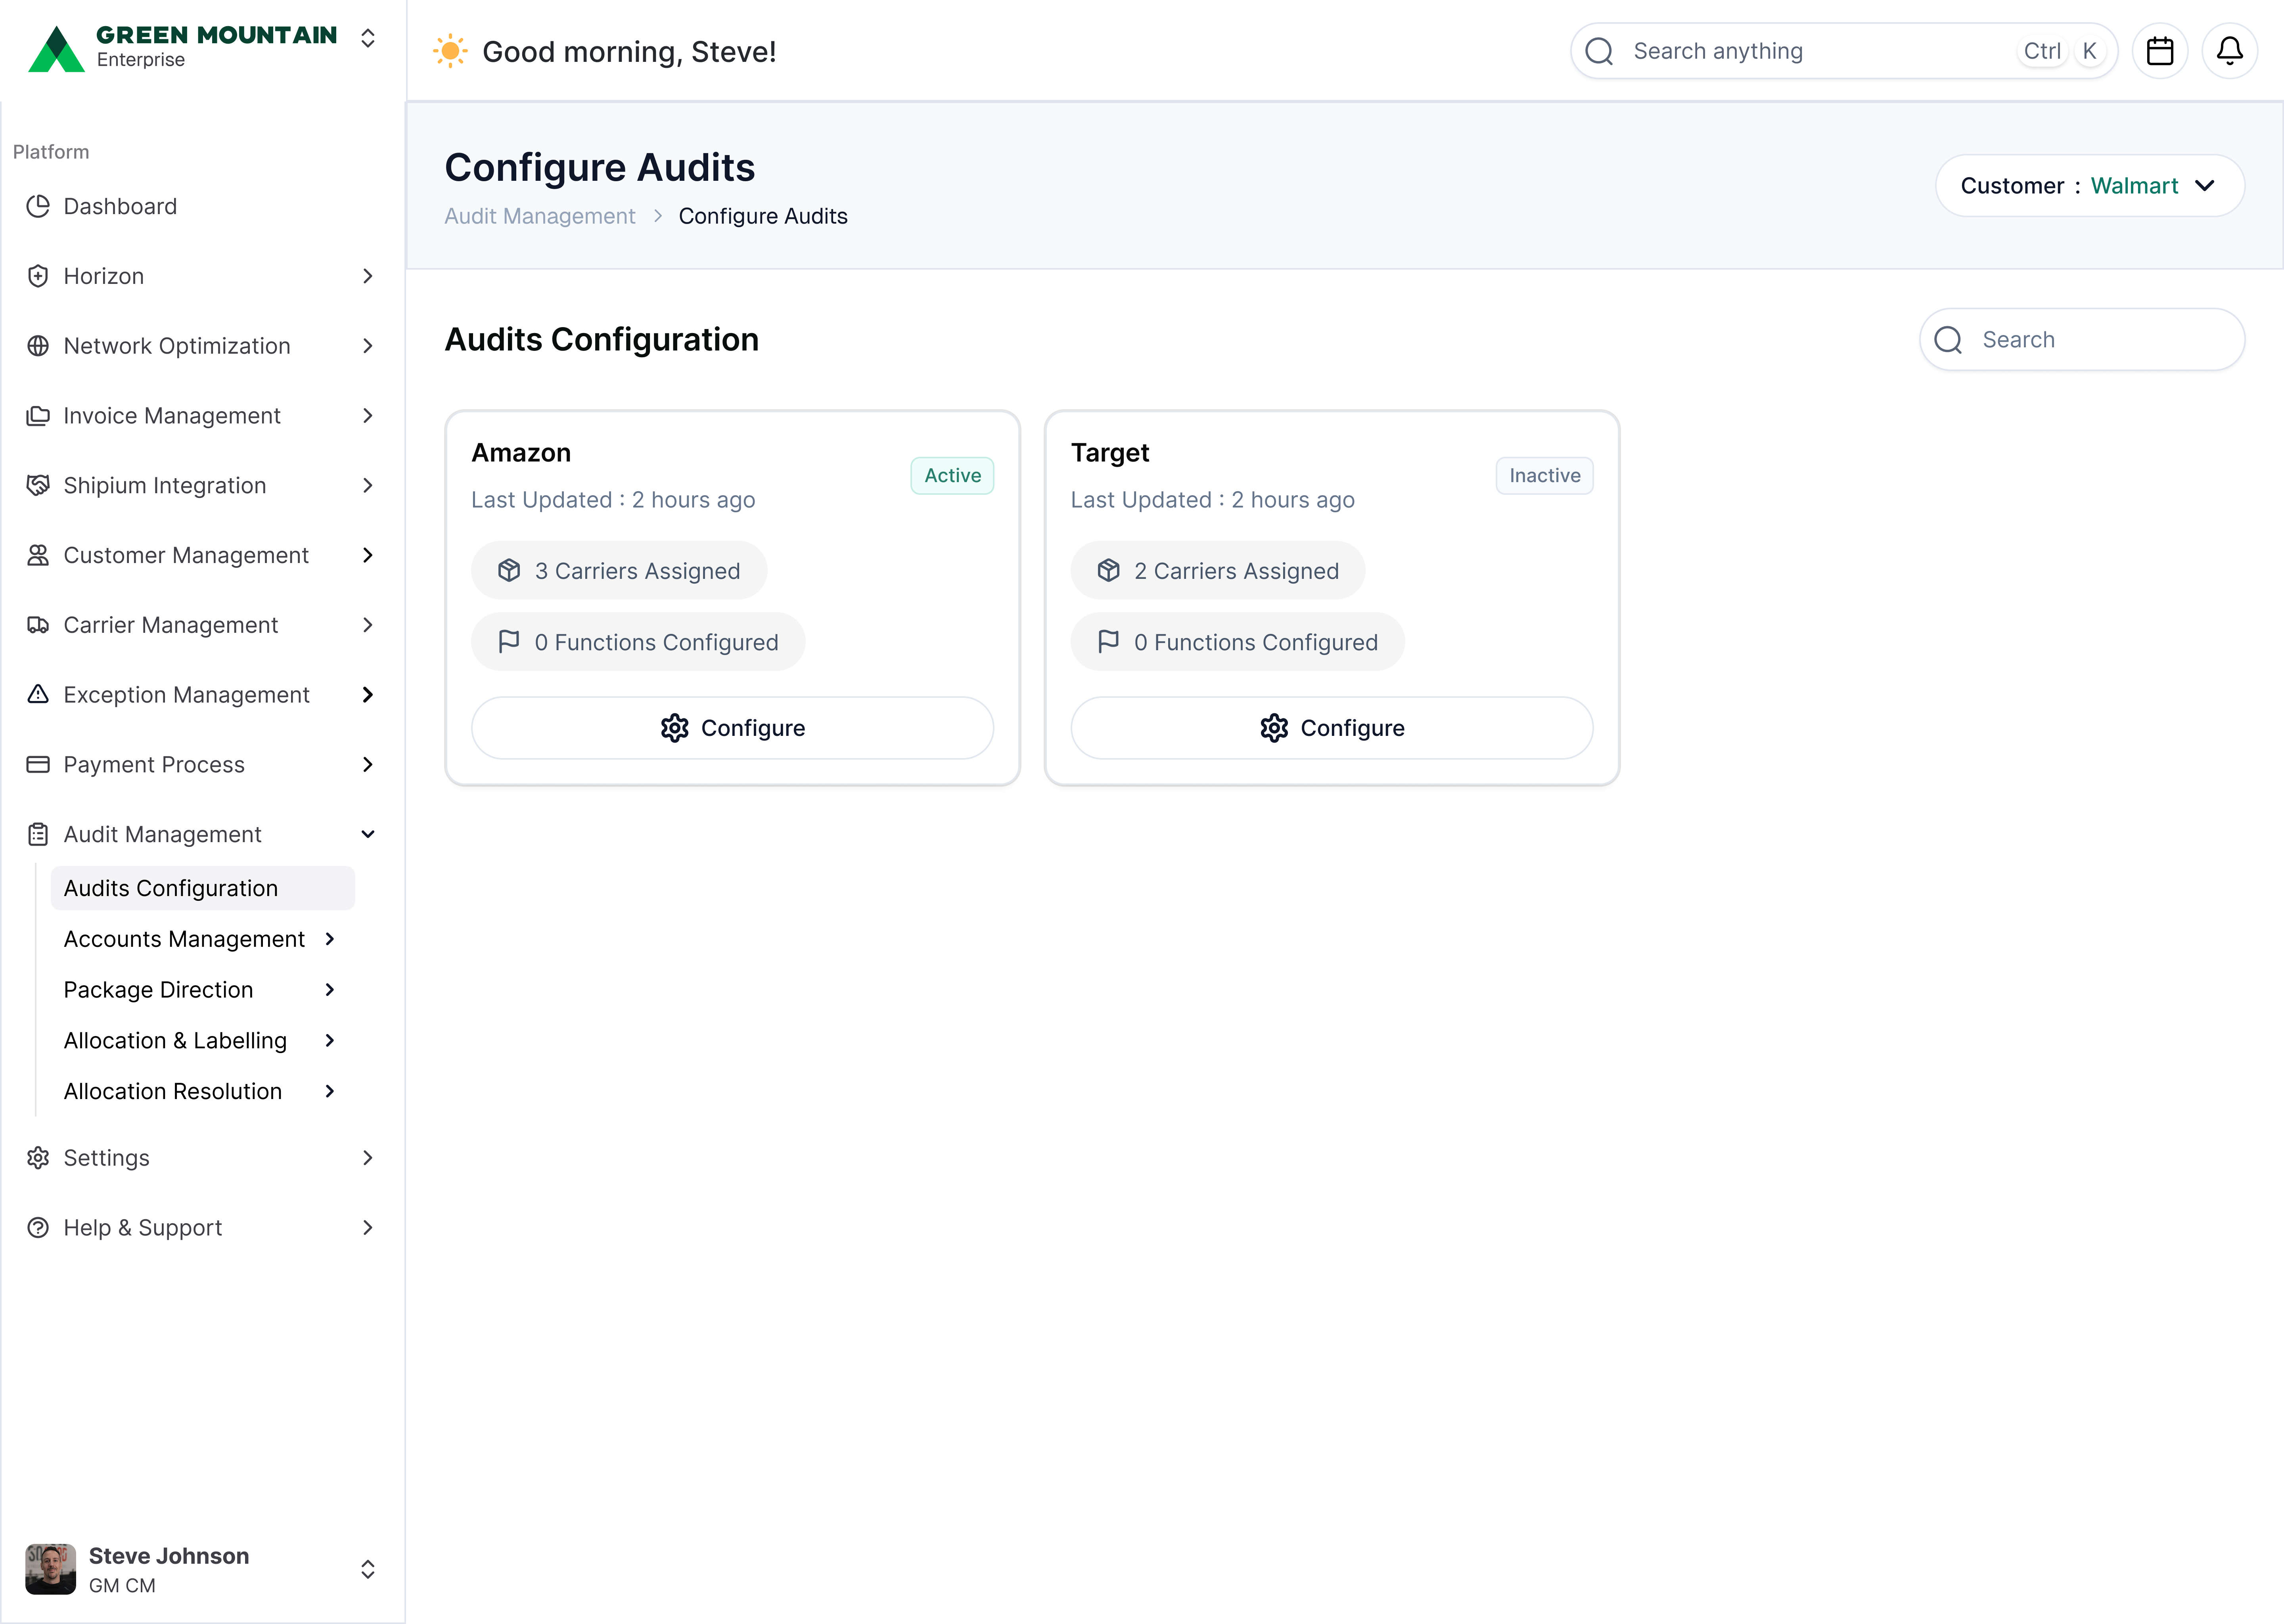
Task: Expand the Carrier Management chevron
Action: coord(368,625)
